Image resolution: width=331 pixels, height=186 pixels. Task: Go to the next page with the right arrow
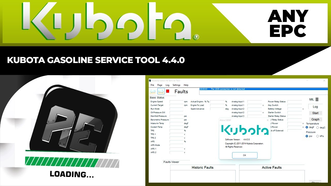161,91
